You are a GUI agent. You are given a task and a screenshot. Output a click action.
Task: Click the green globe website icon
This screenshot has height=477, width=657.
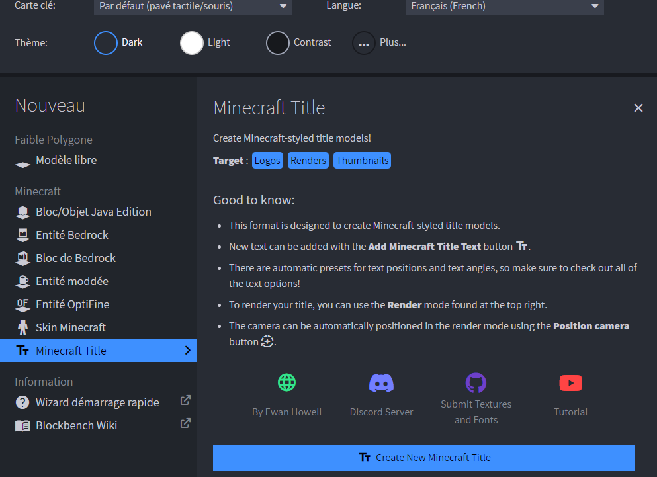tap(287, 382)
